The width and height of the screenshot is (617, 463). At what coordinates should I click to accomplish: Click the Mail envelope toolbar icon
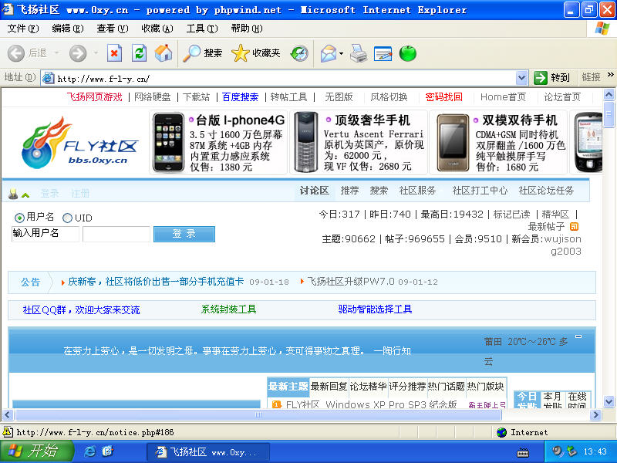click(329, 53)
